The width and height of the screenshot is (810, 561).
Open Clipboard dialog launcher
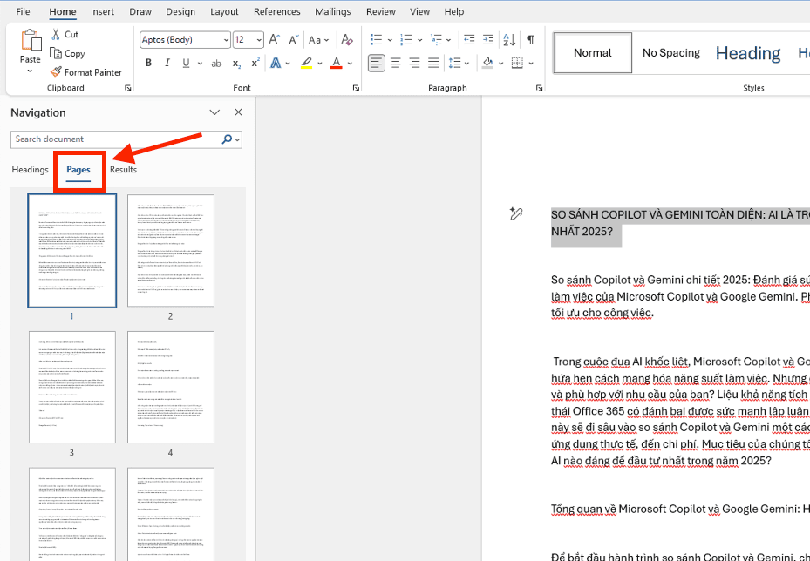coord(127,88)
